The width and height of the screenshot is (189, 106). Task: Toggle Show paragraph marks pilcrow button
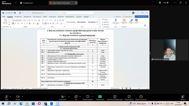coord(63,20)
